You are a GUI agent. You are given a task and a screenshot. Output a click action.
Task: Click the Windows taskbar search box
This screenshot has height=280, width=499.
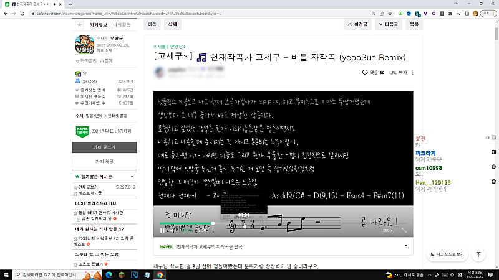(57, 274)
